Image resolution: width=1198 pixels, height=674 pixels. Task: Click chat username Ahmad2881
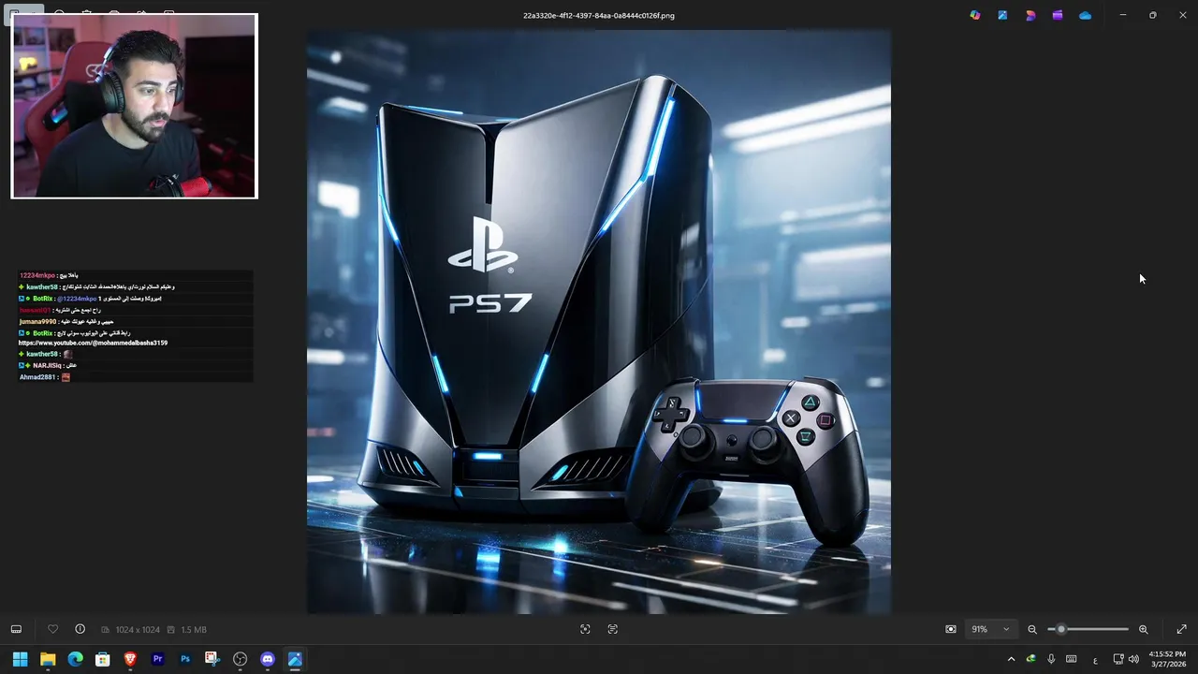click(x=37, y=377)
